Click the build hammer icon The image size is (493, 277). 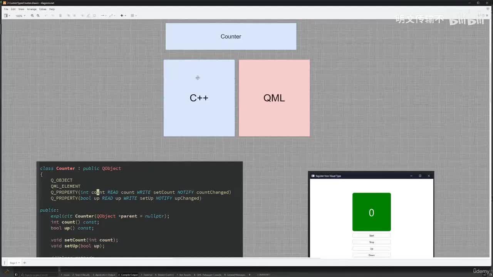[7, 271]
